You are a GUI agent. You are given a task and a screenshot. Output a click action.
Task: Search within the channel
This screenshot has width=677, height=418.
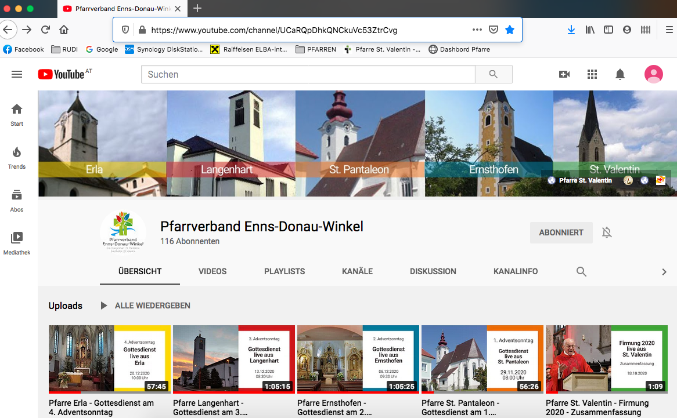point(581,271)
